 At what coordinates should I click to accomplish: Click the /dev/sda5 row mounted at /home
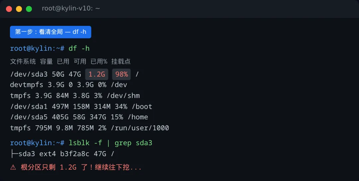[79, 117]
